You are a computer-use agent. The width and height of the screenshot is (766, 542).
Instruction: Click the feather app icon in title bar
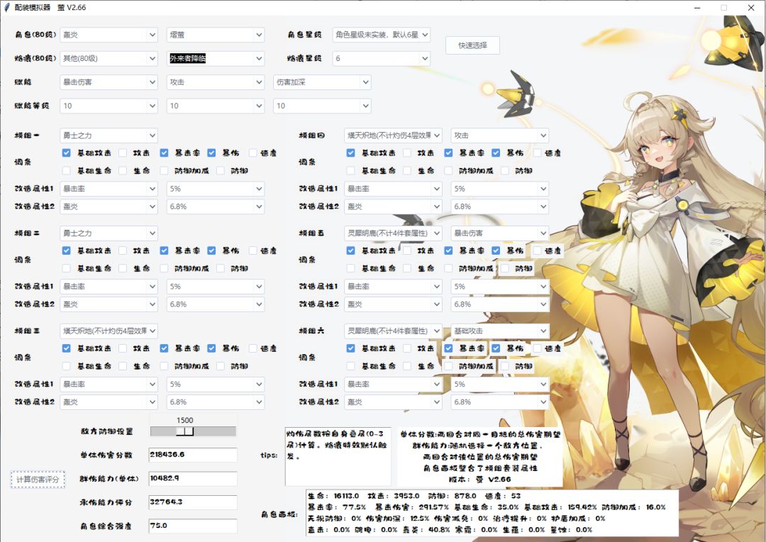point(7,7)
